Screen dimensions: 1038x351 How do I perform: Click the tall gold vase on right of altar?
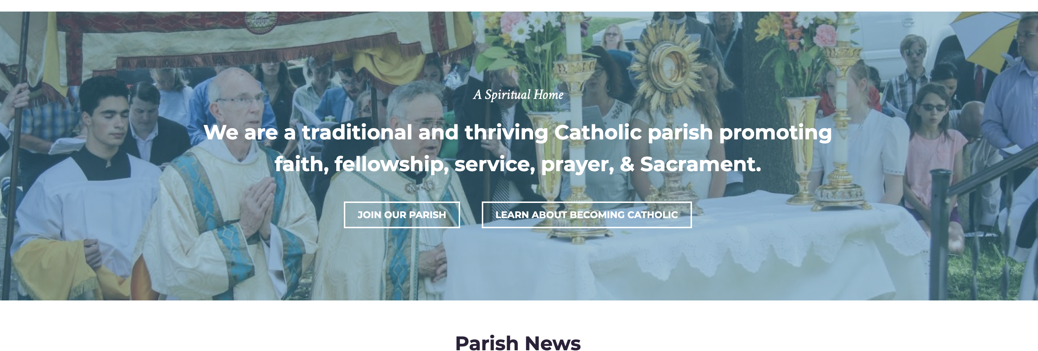click(x=803, y=149)
